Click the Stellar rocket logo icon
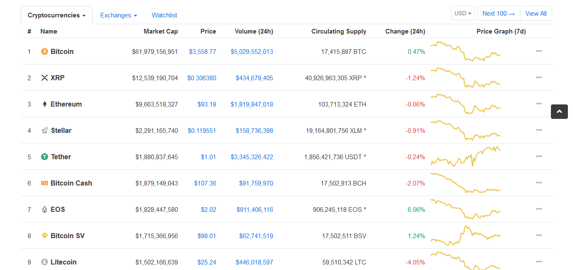The image size is (573, 270). click(x=45, y=130)
